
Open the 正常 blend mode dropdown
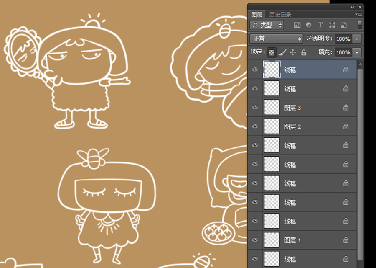[x=276, y=39]
